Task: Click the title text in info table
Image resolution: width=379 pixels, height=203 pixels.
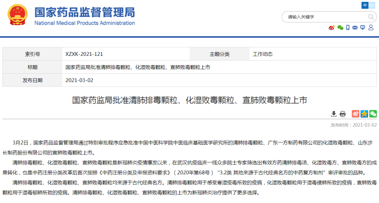Action: tap(138, 67)
